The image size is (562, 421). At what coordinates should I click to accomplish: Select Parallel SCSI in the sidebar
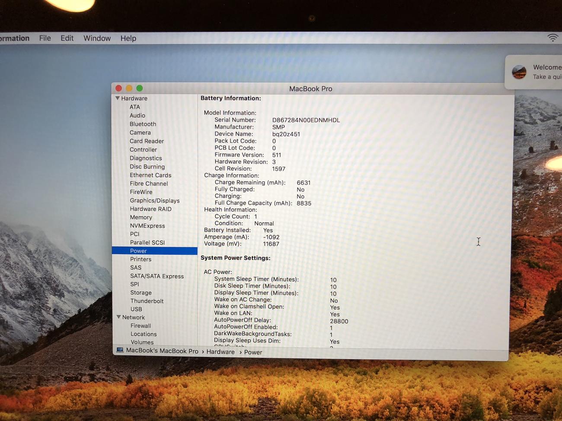[147, 243]
